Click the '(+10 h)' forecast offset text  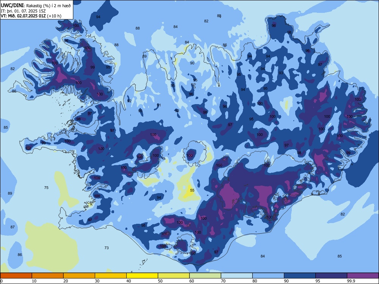pos(54,16)
